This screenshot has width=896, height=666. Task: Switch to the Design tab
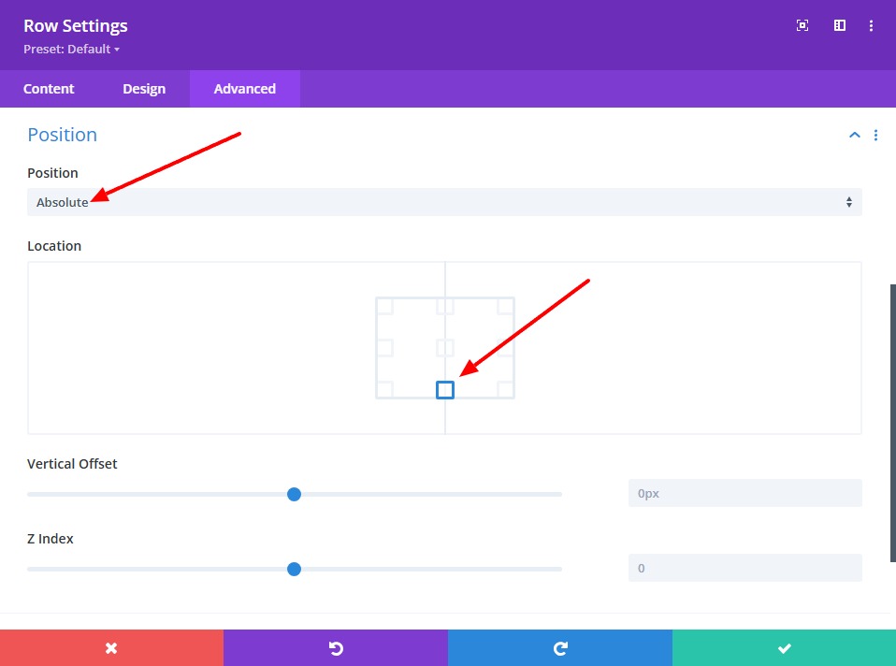point(144,89)
